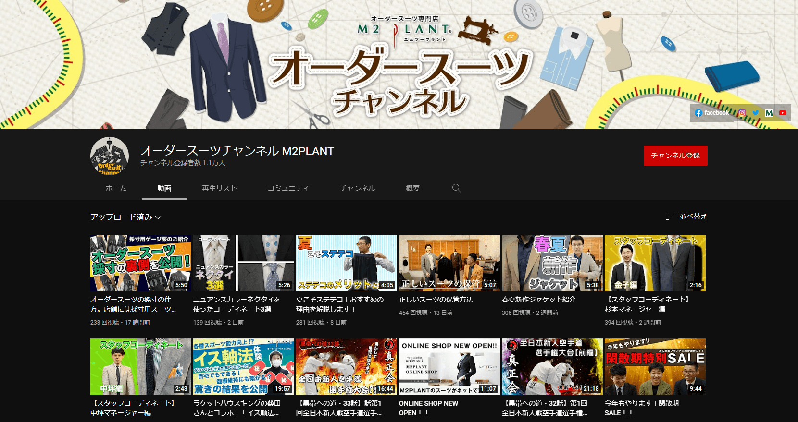Open video title 夏こそステテコ！おすすめの理由
798x422 pixels.
[x=340, y=304]
